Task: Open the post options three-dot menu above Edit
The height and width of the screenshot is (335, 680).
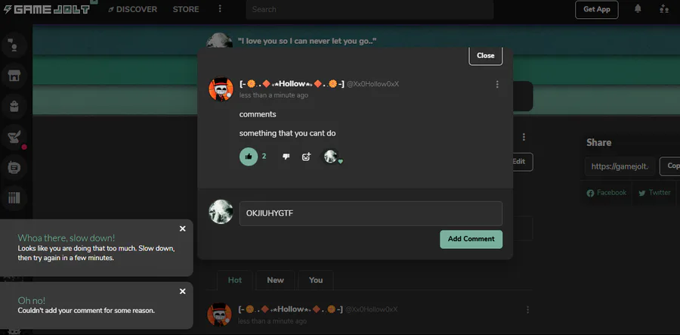Action: [524, 137]
